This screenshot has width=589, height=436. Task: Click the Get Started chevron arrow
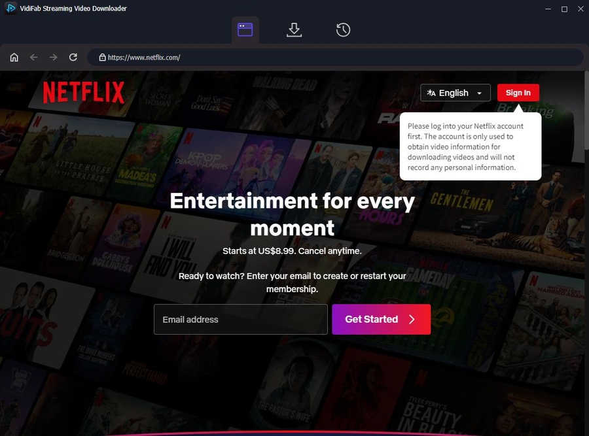(412, 319)
